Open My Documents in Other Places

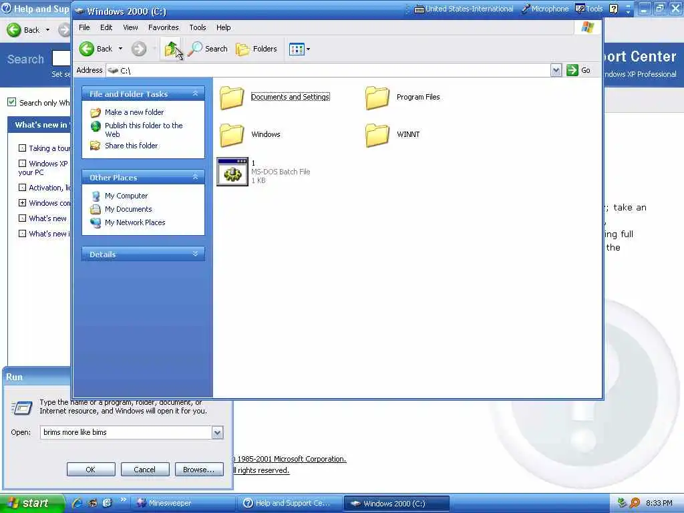pos(128,209)
